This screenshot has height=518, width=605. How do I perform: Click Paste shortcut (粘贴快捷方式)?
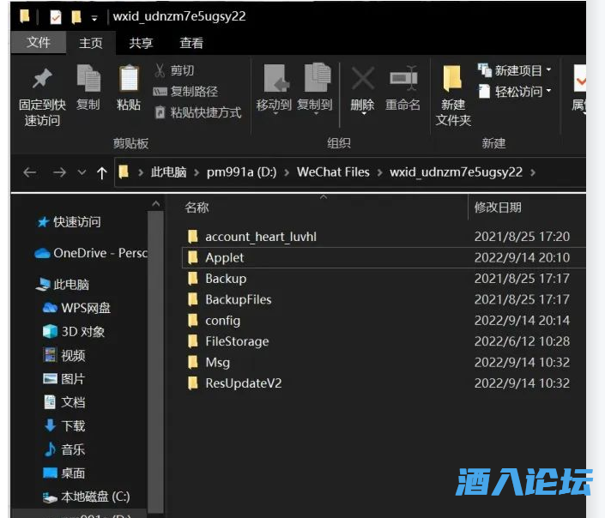tap(197, 112)
